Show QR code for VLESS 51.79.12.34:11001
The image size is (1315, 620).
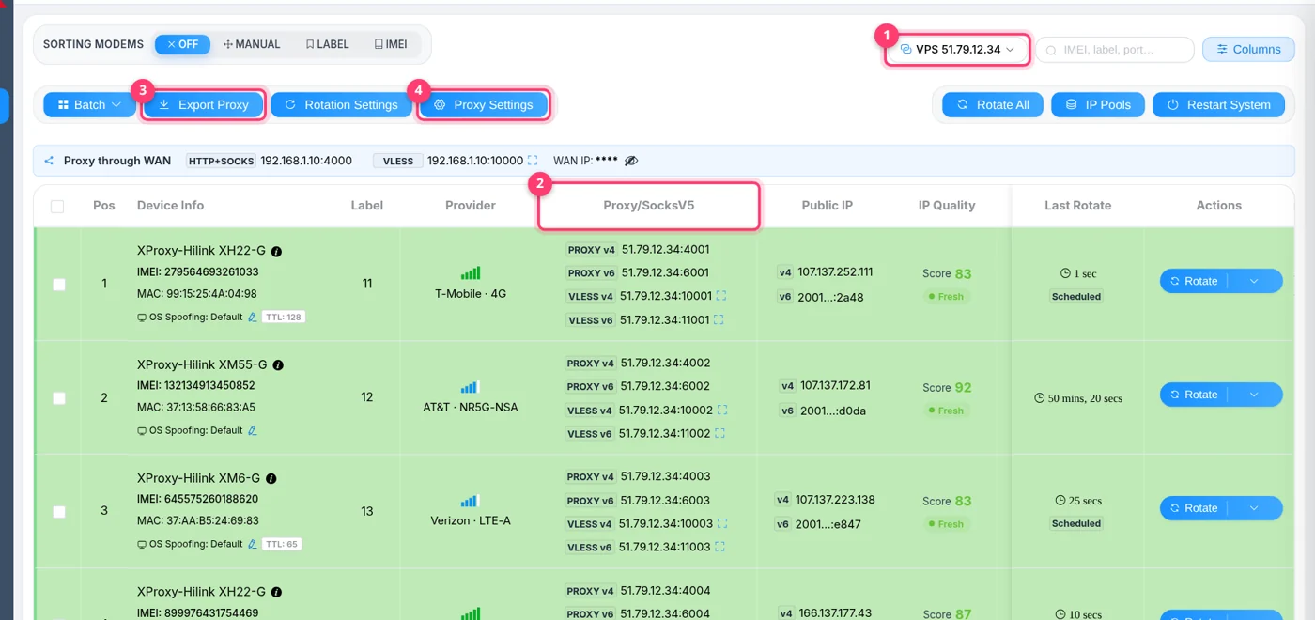(x=719, y=319)
